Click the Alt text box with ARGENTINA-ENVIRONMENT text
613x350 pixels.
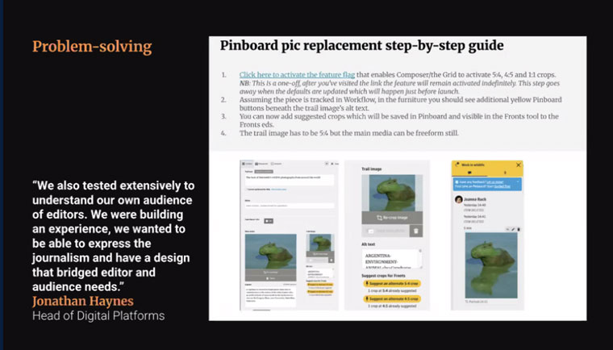(392, 259)
